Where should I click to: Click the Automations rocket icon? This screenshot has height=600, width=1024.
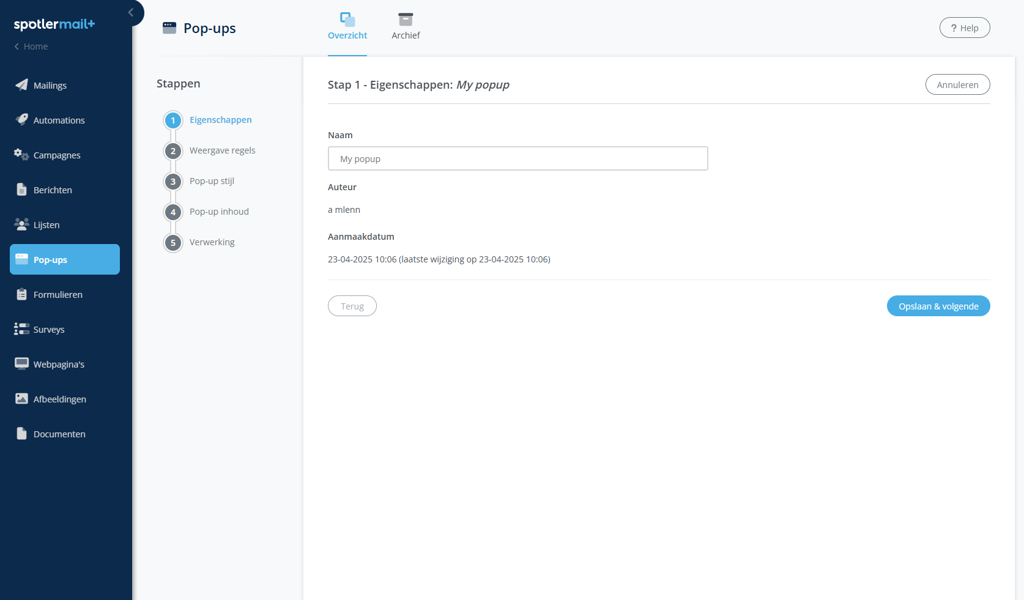(x=21, y=120)
